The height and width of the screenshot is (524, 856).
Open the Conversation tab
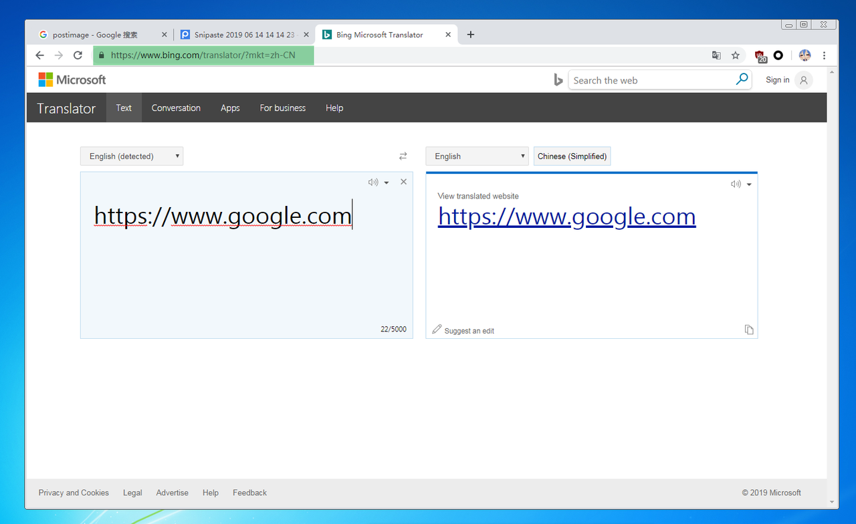pos(176,108)
